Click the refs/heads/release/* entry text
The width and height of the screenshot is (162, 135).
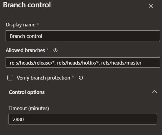point(32,63)
